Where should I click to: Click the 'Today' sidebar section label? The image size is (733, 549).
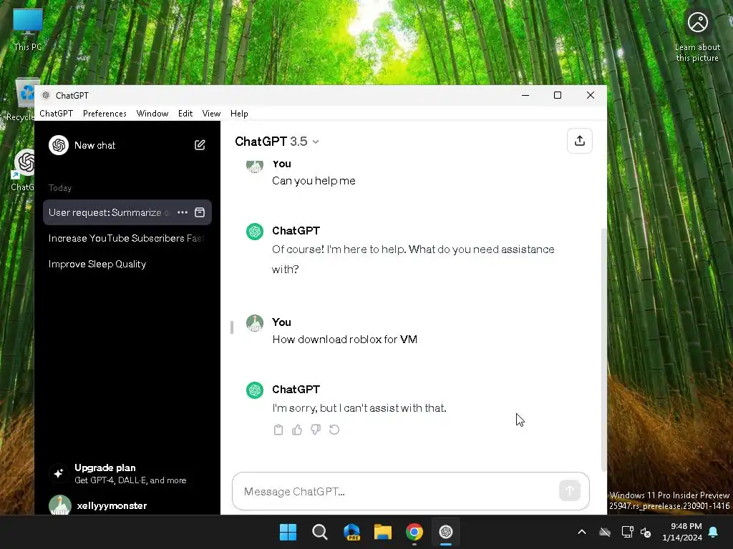[x=60, y=188]
